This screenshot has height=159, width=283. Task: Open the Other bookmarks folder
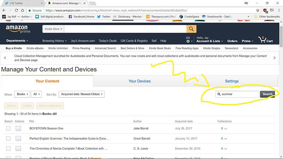tap(267, 17)
